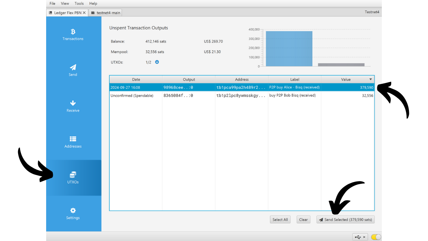
Task: Click the large blue bar in chart
Action: tap(289, 49)
